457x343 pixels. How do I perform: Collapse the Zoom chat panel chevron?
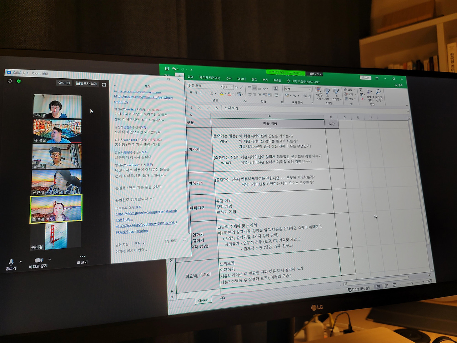pos(115,86)
